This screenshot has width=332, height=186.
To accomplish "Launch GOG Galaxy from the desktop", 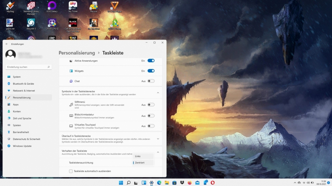I will (x=52, y=7).
